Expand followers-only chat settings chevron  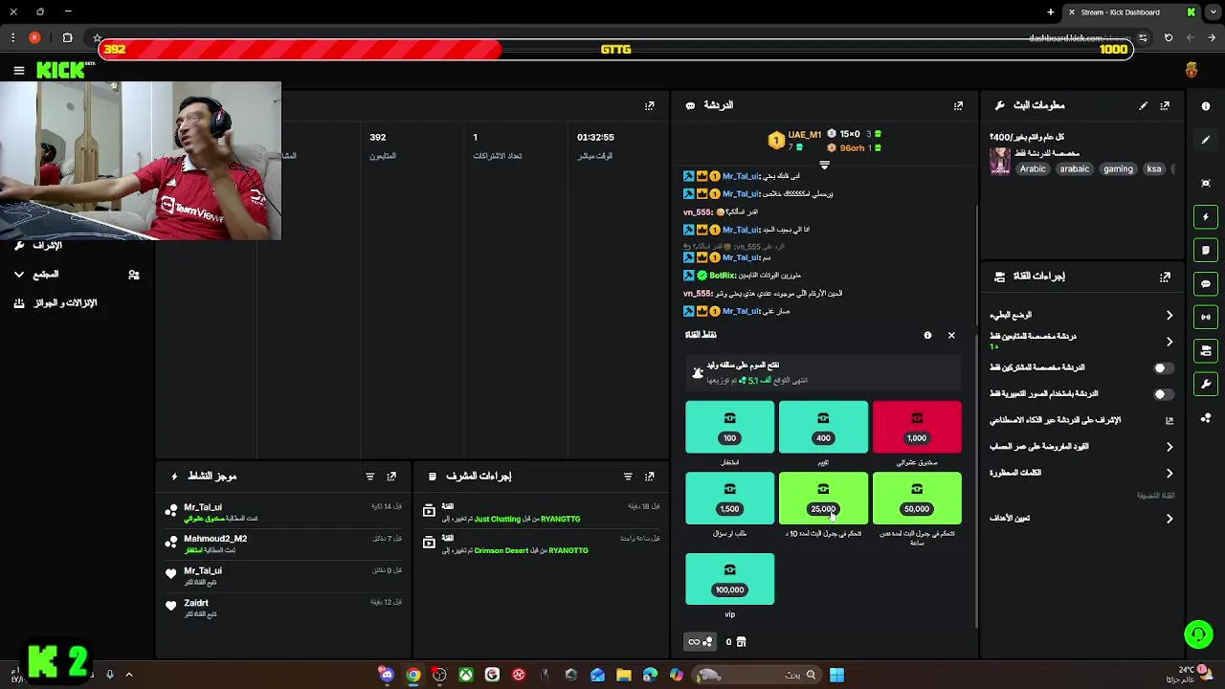(1169, 342)
